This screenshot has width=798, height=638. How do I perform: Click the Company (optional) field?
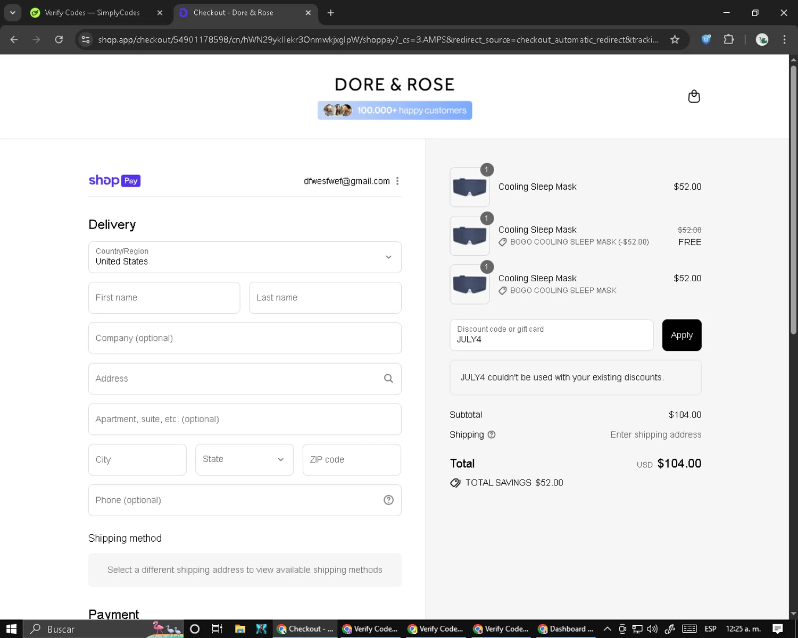(245, 338)
